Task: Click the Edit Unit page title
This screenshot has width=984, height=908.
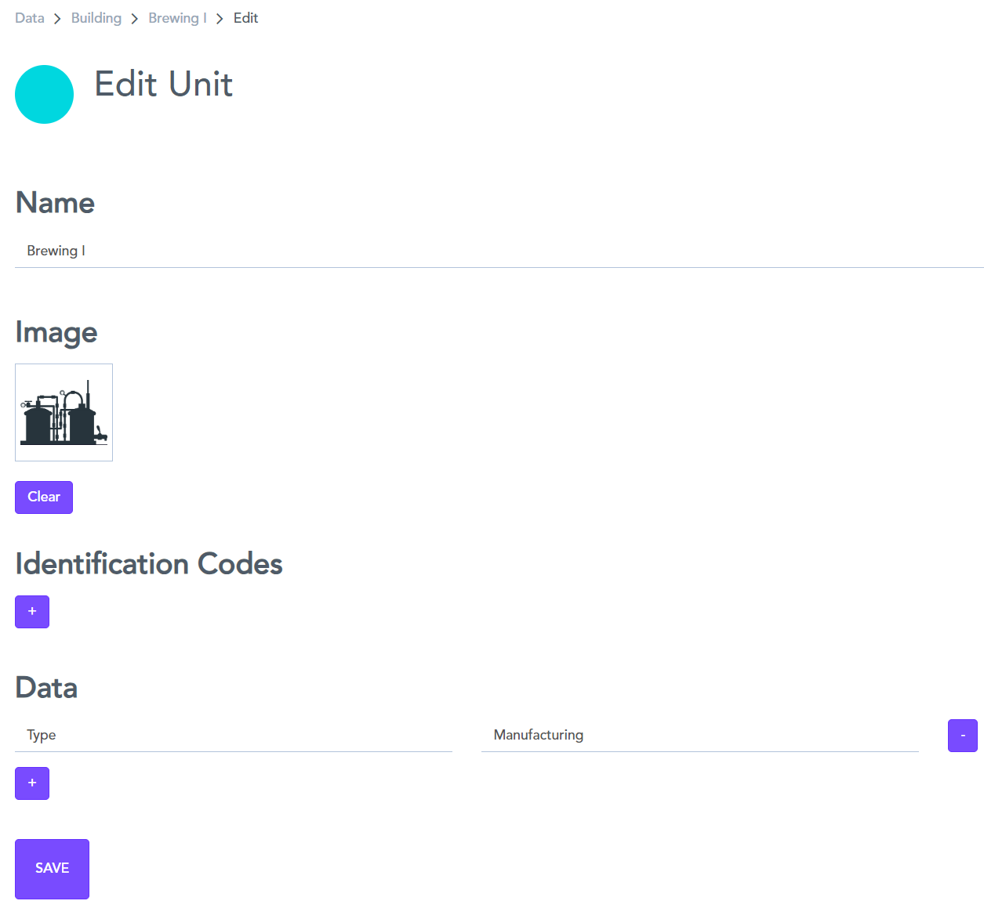Action: tap(163, 84)
